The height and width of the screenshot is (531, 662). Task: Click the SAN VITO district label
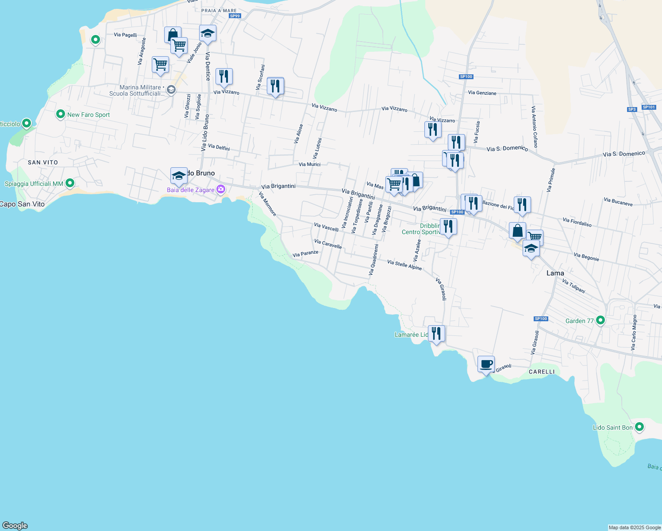(x=43, y=162)
